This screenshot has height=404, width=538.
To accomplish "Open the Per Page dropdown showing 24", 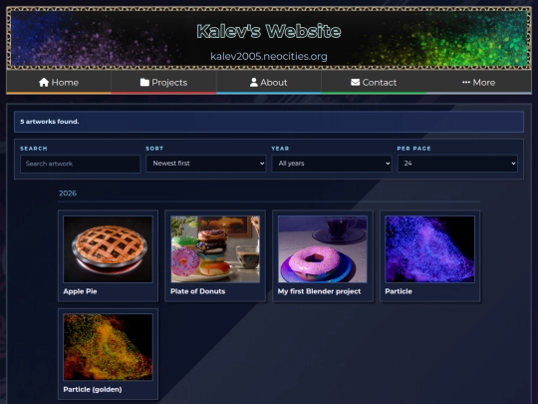I will [457, 164].
